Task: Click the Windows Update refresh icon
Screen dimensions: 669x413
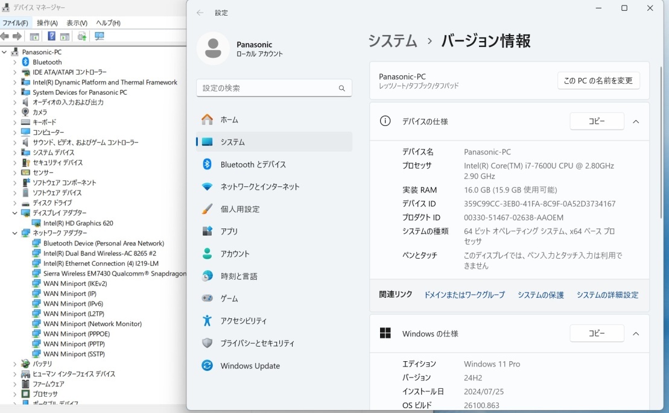Action: (x=208, y=365)
